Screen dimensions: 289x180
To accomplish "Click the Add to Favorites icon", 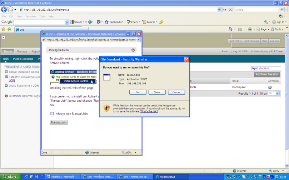I will coord(9,29).
